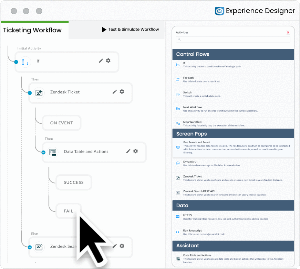Click the Experience Designer logo
Viewport: 300px width, 269px height.
coord(219,11)
